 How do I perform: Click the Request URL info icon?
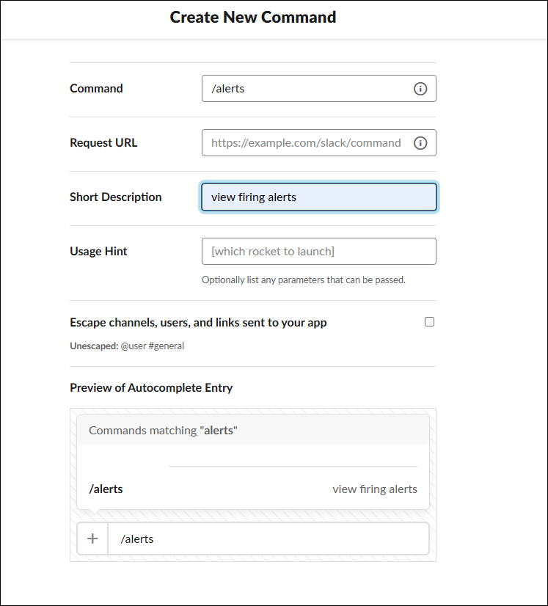point(420,143)
